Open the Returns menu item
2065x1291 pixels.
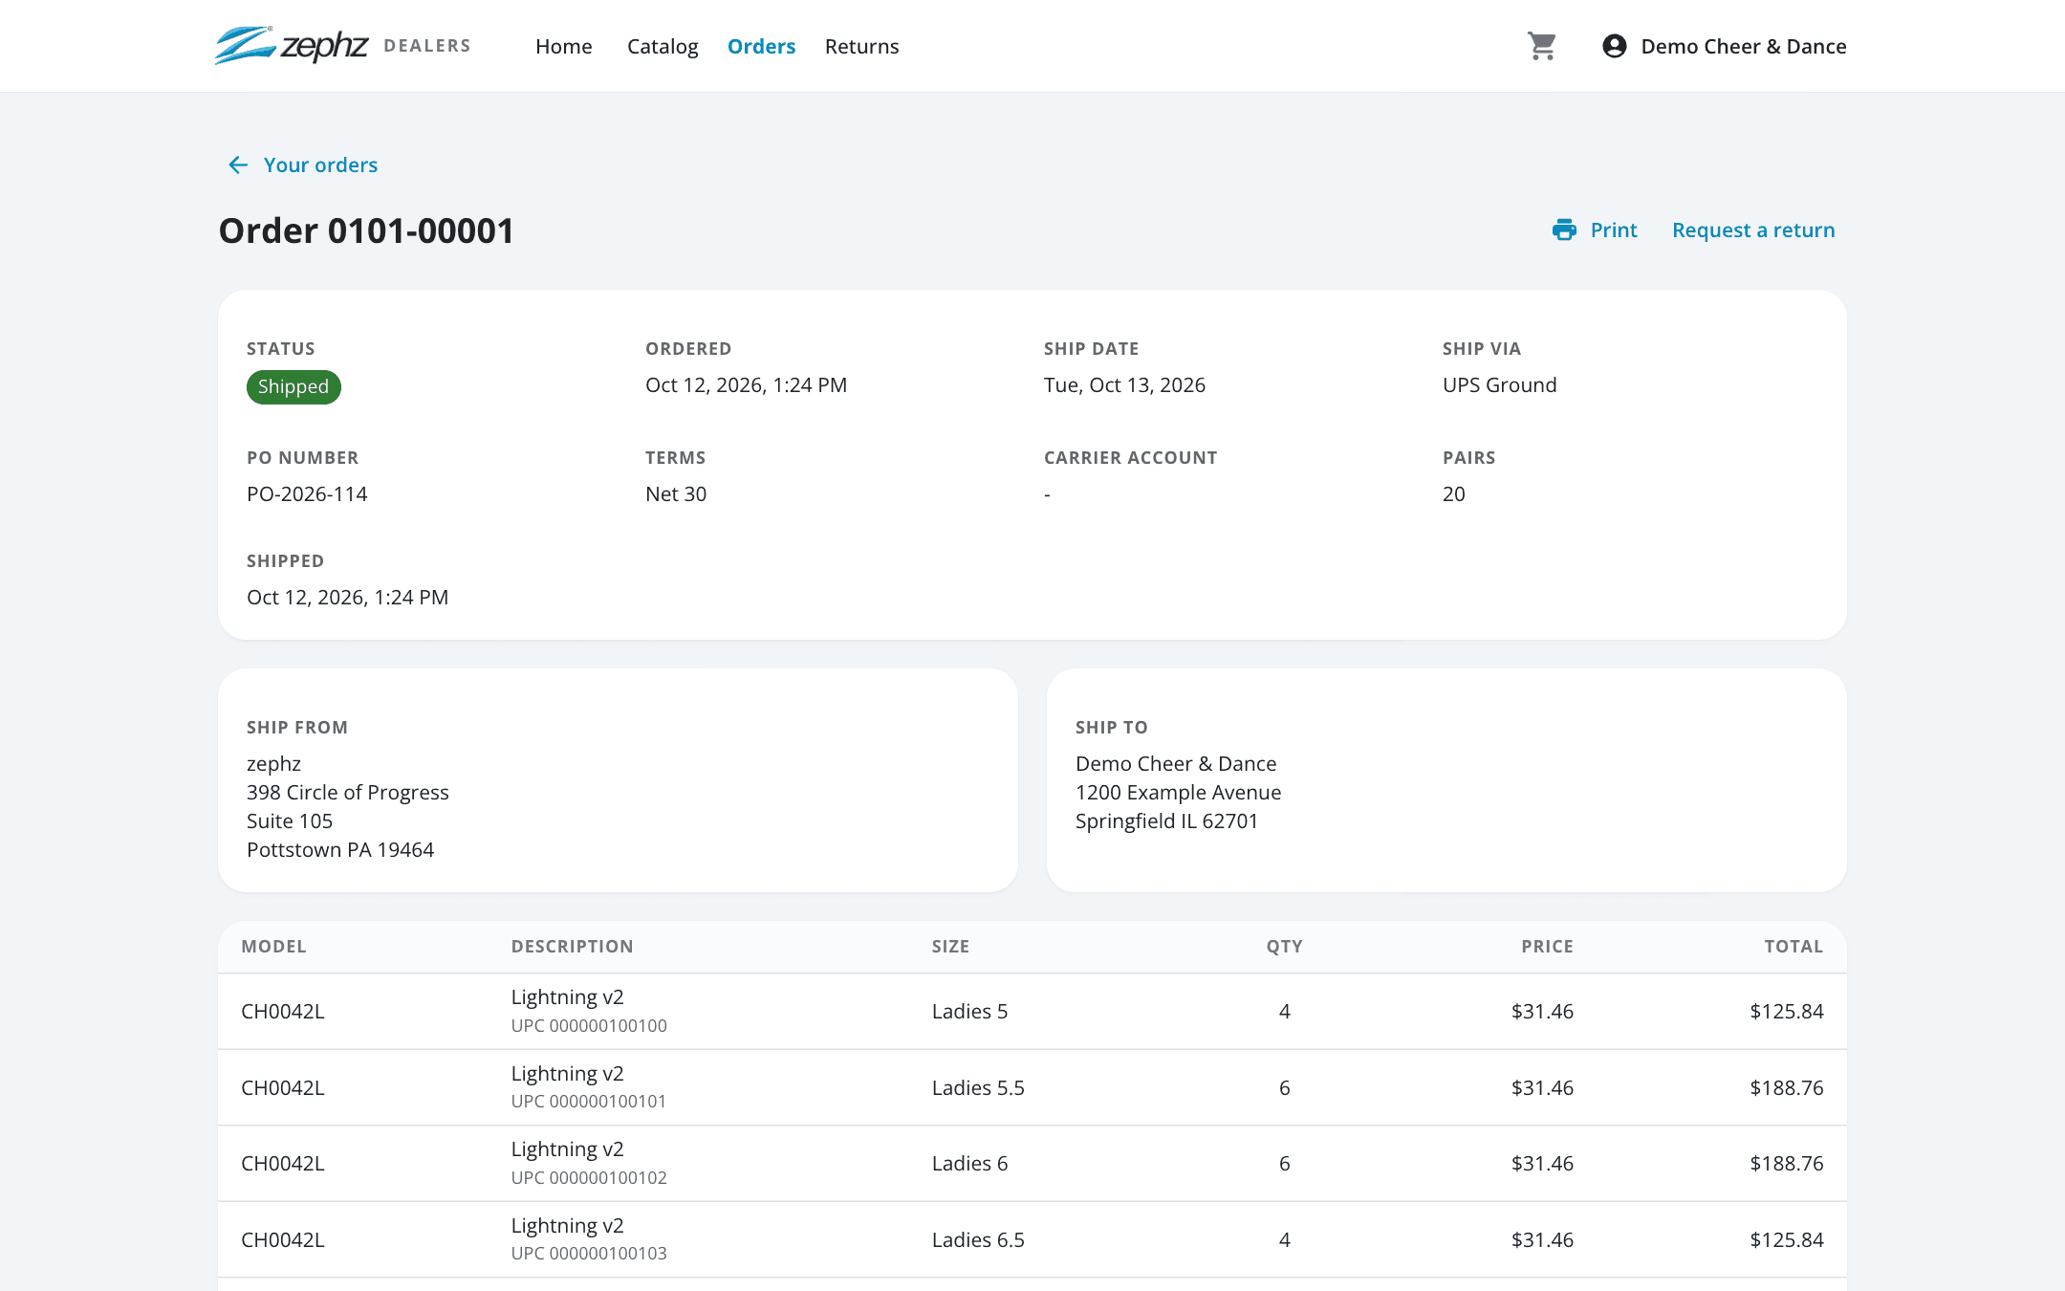click(x=862, y=46)
